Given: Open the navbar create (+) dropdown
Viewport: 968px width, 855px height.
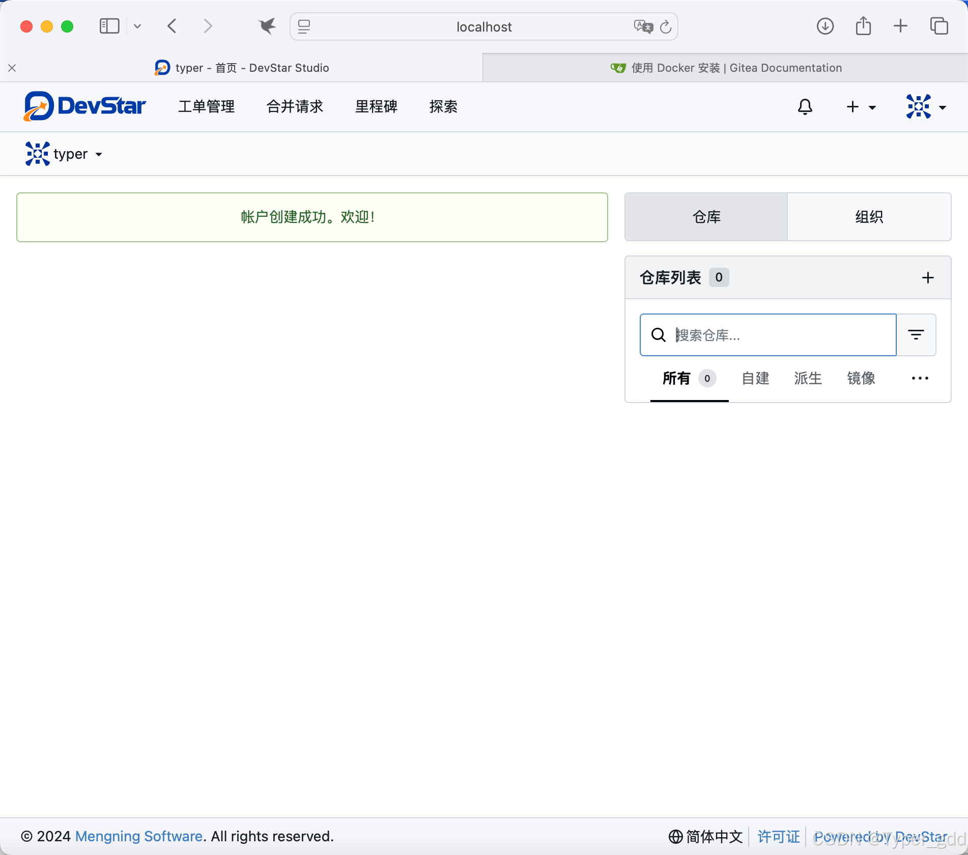Looking at the screenshot, I should [x=861, y=107].
